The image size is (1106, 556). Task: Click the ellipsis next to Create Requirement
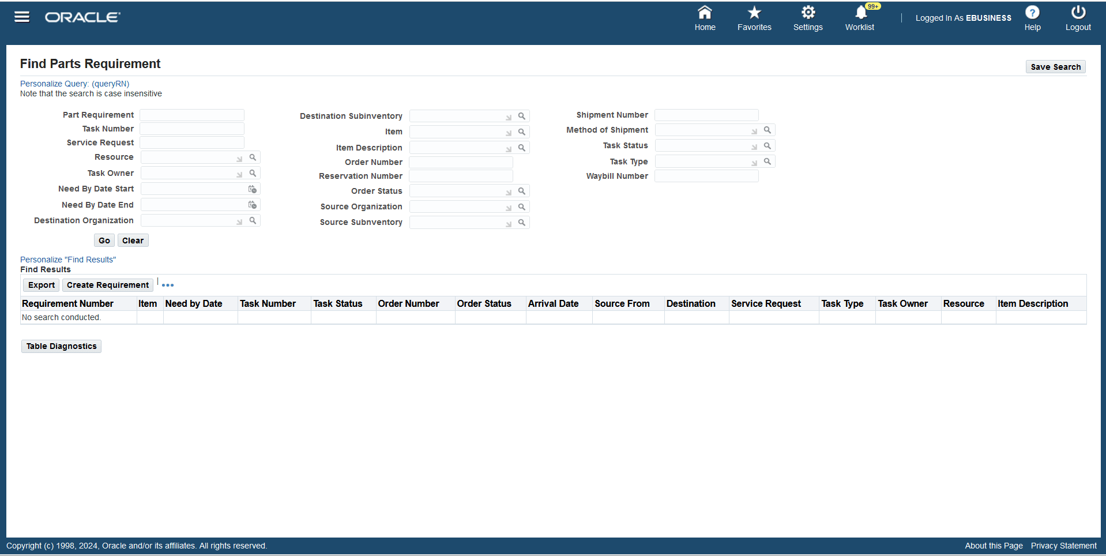[167, 284]
